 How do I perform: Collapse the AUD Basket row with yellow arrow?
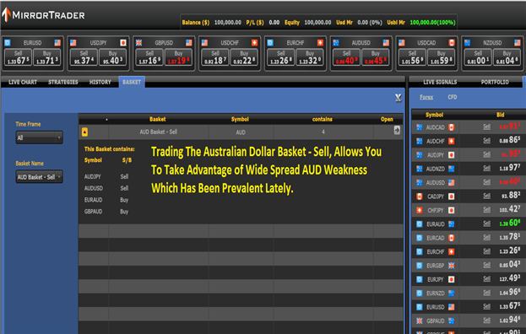(84, 132)
